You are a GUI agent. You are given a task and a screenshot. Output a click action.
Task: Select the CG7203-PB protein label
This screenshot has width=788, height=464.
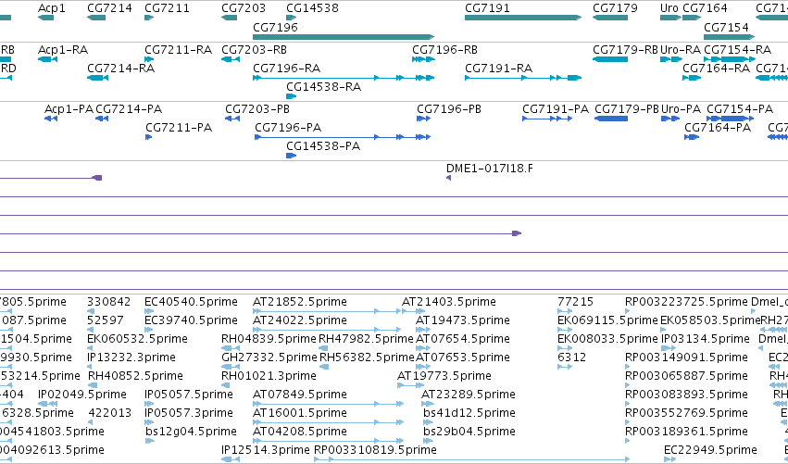pyautogui.click(x=257, y=109)
